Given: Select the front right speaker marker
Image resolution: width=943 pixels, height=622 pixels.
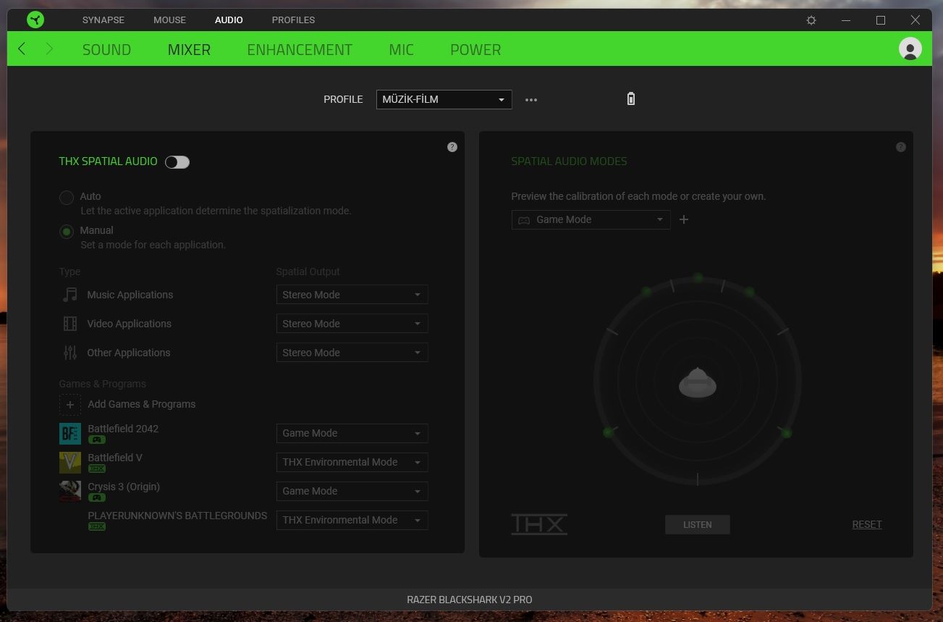Looking at the screenshot, I should coord(749,292).
